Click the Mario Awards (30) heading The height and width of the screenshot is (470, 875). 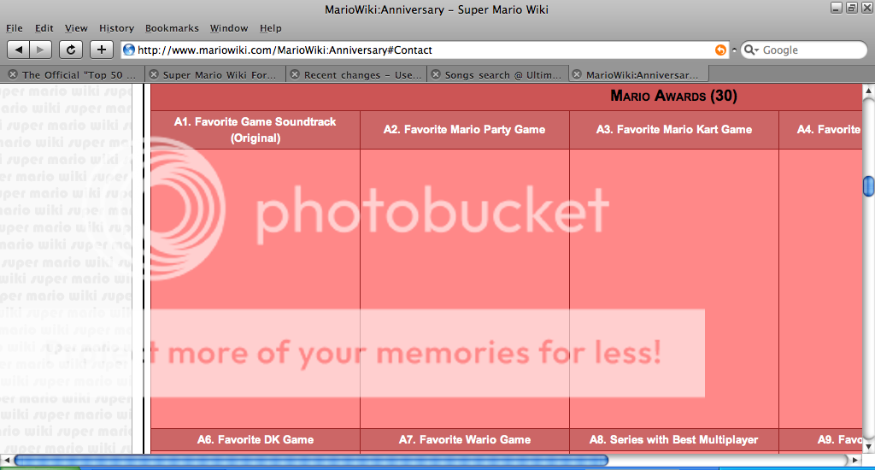coord(673,96)
